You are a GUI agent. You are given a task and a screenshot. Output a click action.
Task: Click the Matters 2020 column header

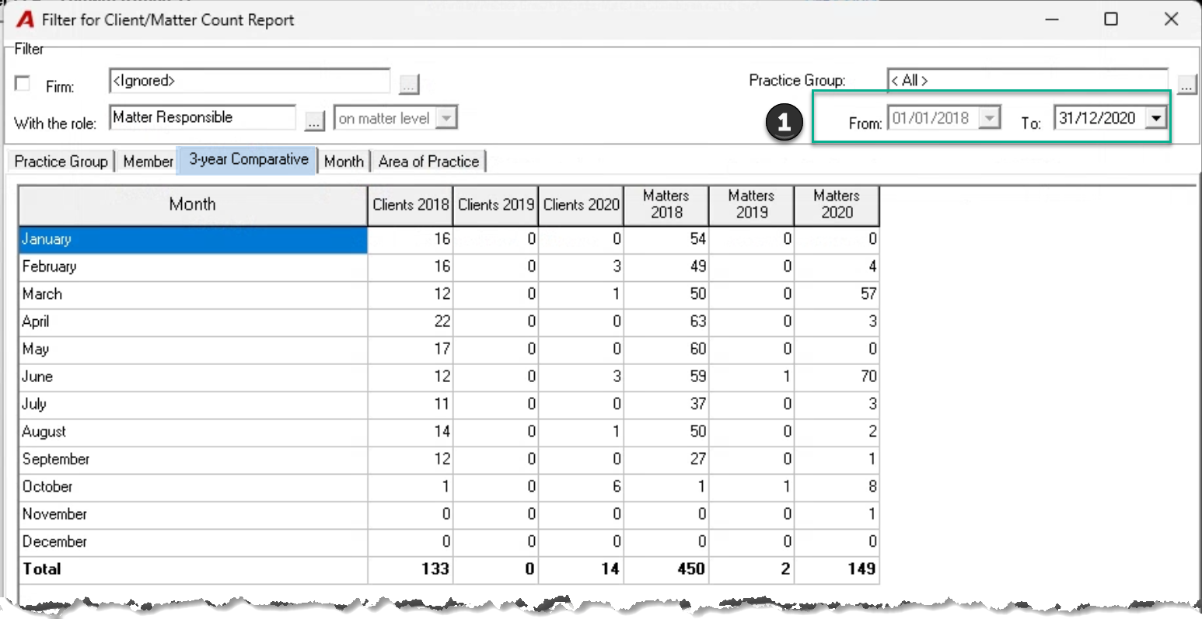837,205
